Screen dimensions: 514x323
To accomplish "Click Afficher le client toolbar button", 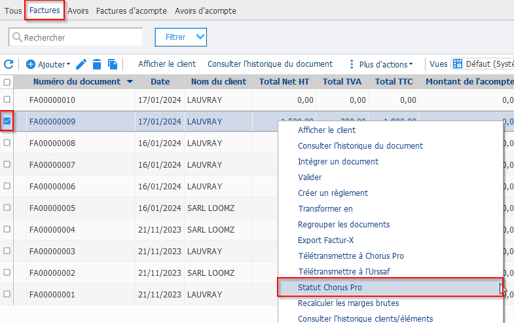I will click(x=167, y=64).
